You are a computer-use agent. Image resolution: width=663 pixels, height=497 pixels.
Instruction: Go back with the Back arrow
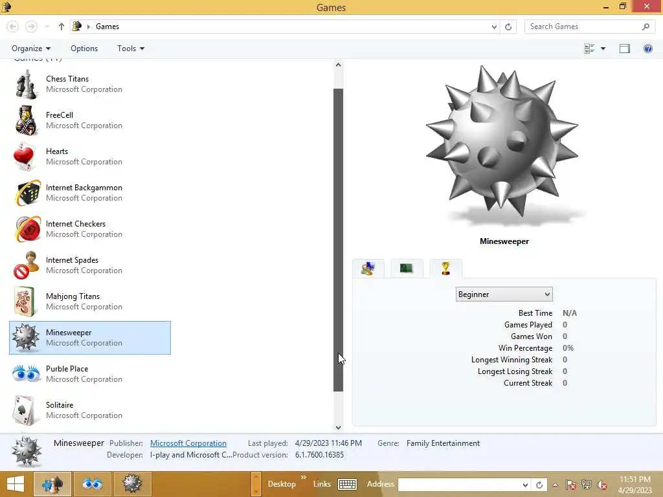click(13, 27)
